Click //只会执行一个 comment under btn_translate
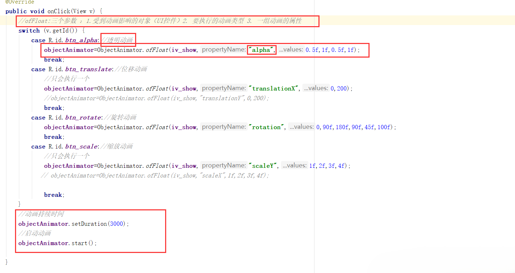The height and width of the screenshot is (273, 515). pyautogui.click(x=67, y=79)
